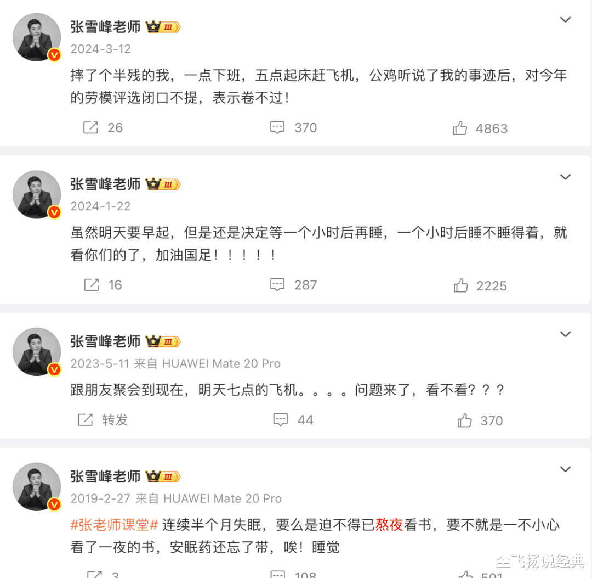592x578 pixels.
Task: Like the post with 2225 likes
Action: point(460,285)
